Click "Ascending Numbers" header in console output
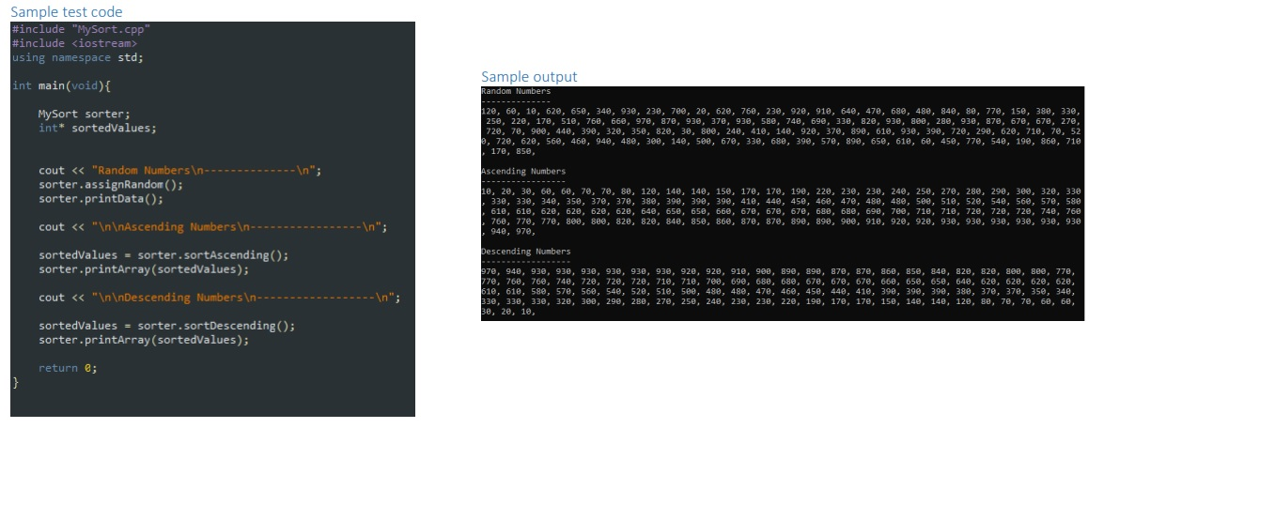The height and width of the screenshot is (505, 1275). (523, 172)
